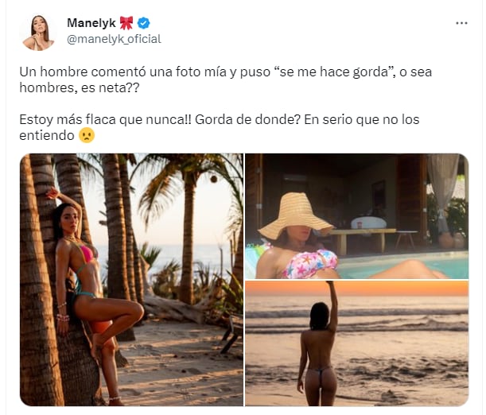Screen dimensions: 486x415
Task: Open the sunset ocean photo
Action: click(357, 343)
